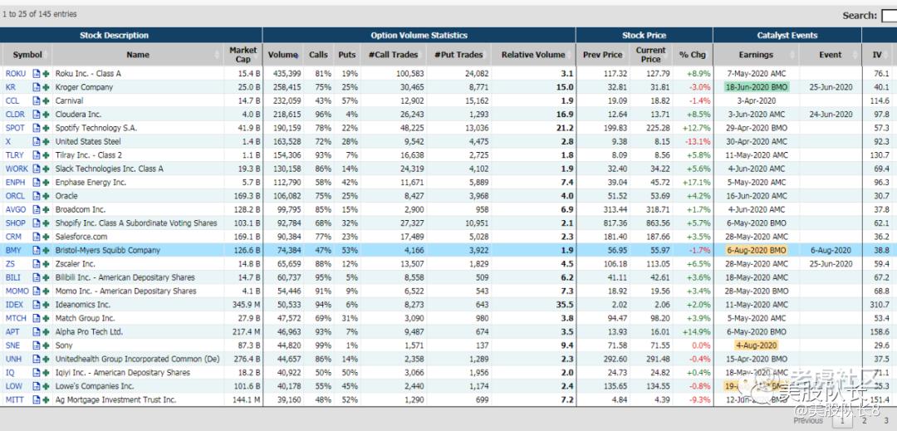Open the document icon for IDEX
Image resolution: width=897 pixels, height=431 pixels.
pyautogui.click(x=37, y=305)
